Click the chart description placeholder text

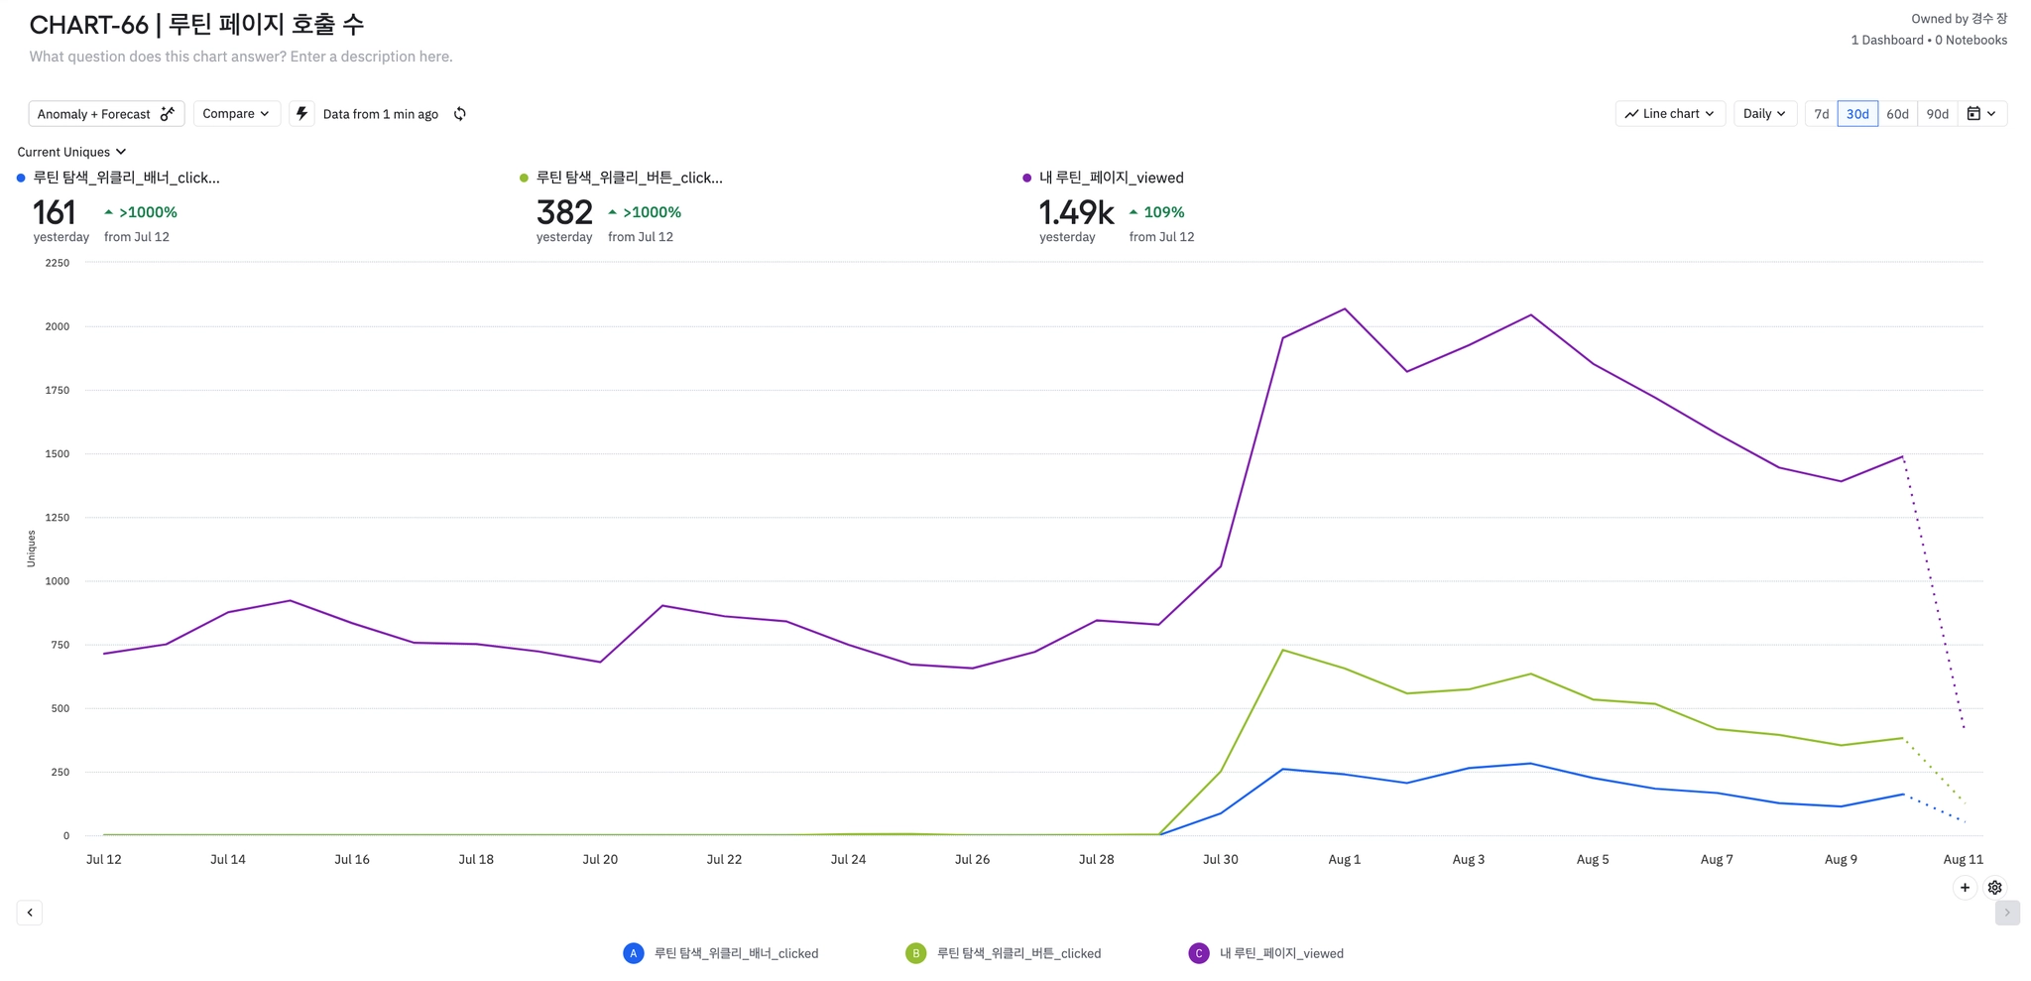click(x=241, y=57)
